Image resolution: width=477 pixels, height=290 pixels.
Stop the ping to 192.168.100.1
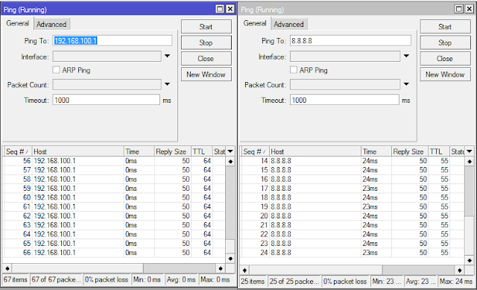206,42
